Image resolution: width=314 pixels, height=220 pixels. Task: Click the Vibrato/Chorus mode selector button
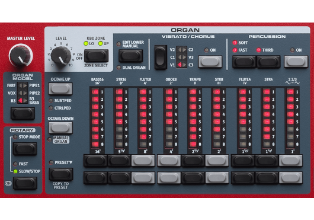click(x=161, y=57)
